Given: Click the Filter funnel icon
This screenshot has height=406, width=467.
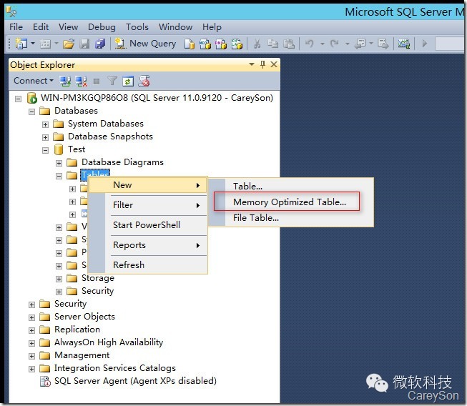Looking at the screenshot, I should click(x=112, y=81).
